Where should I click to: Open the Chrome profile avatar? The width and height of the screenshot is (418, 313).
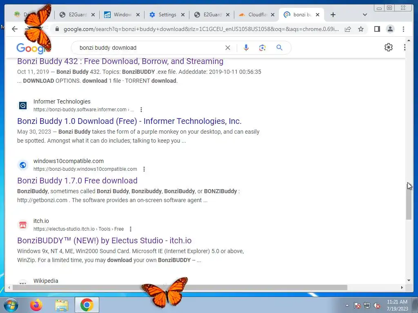390,29
